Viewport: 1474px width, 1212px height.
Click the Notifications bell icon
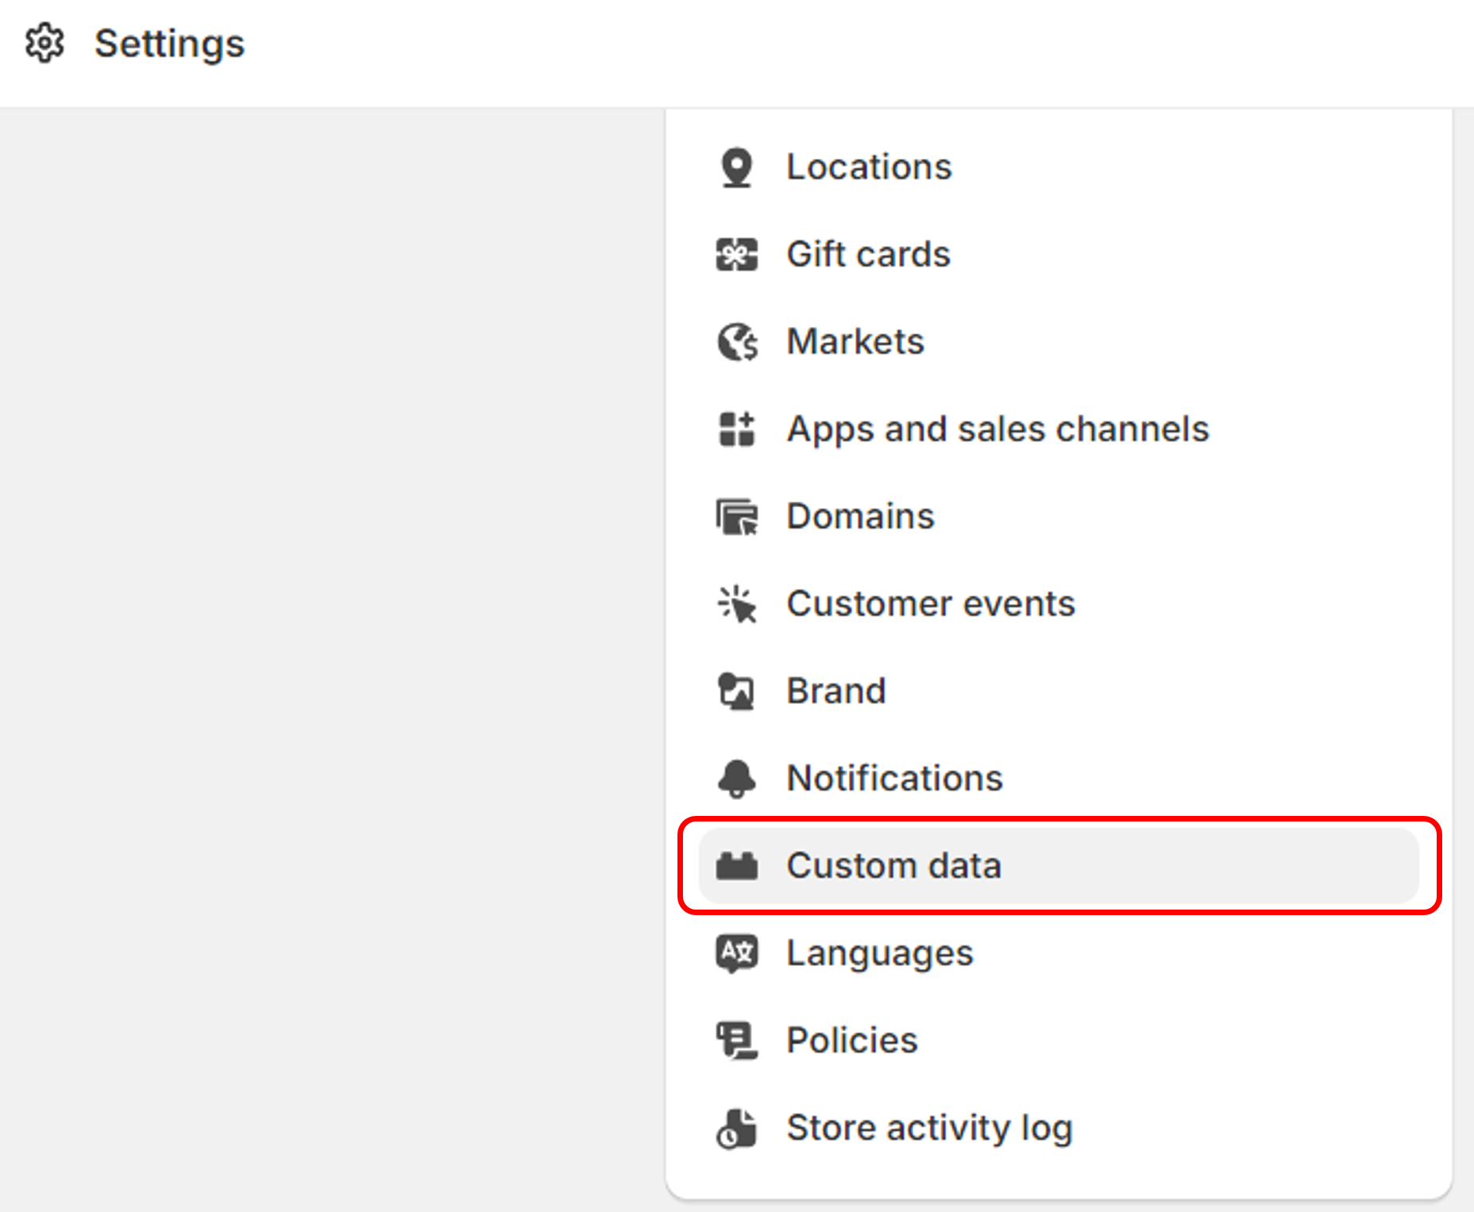pyautogui.click(x=736, y=779)
